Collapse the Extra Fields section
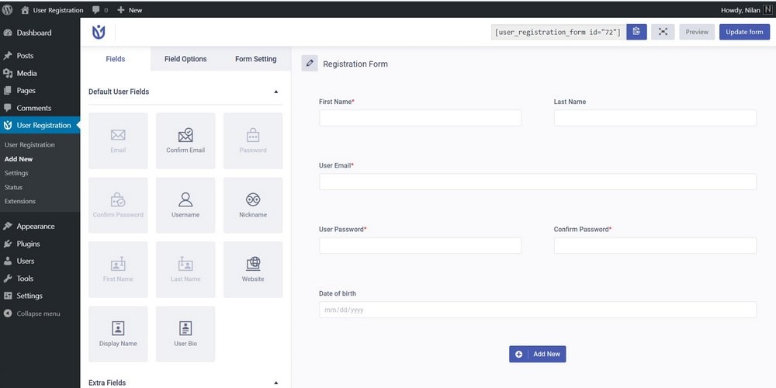Screen dimensions: 776x388 pyautogui.click(x=276, y=383)
